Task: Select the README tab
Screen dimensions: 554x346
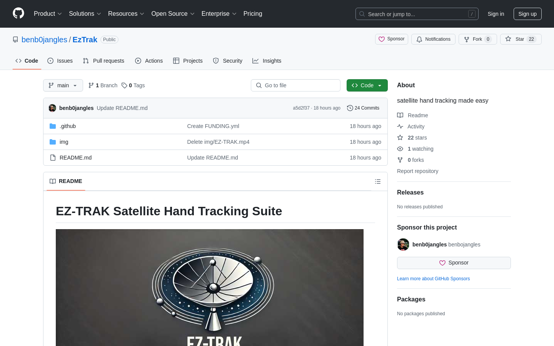Action: pos(66,181)
